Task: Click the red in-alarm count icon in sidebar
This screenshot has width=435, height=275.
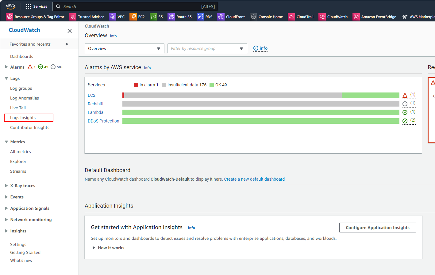Action: [32, 67]
